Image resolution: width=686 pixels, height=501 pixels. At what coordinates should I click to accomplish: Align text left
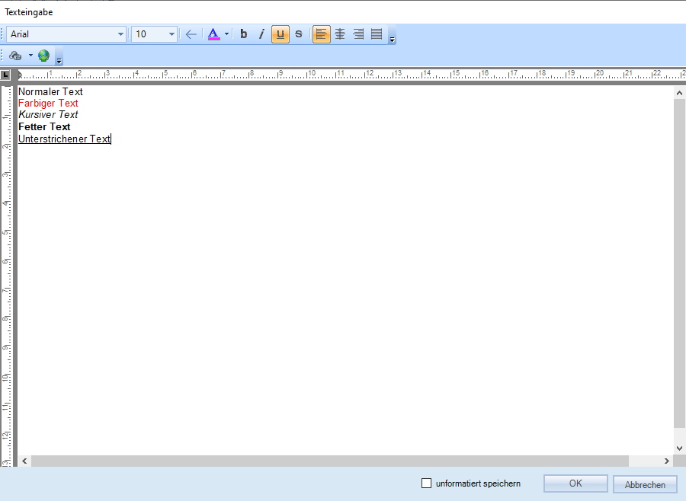[322, 34]
